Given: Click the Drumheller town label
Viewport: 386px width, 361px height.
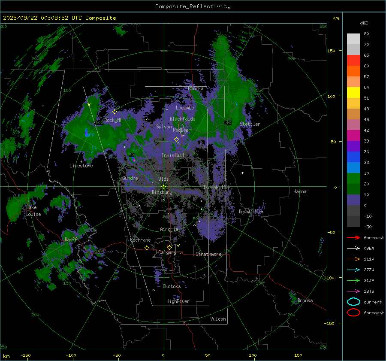Looking at the screenshot, I should (x=251, y=212).
